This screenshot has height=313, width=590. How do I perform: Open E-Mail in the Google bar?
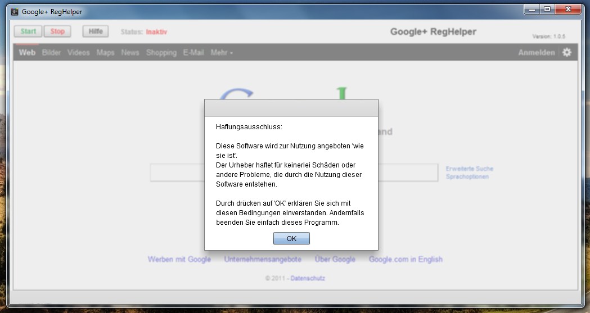point(193,53)
